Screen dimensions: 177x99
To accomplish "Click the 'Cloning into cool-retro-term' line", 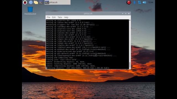I will coord(63,60).
